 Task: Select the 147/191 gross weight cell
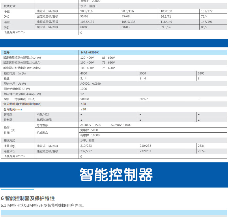coord(206,22)
